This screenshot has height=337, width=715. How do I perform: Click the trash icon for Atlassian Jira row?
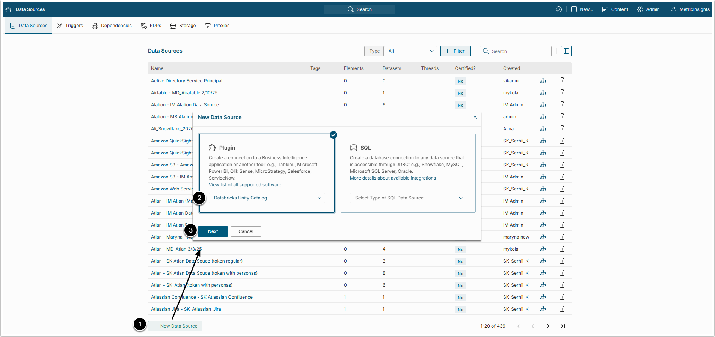click(562, 309)
